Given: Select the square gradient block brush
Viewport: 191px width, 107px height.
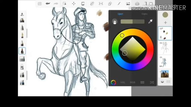Looking at the screenshot, I should click(x=22, y=59).
